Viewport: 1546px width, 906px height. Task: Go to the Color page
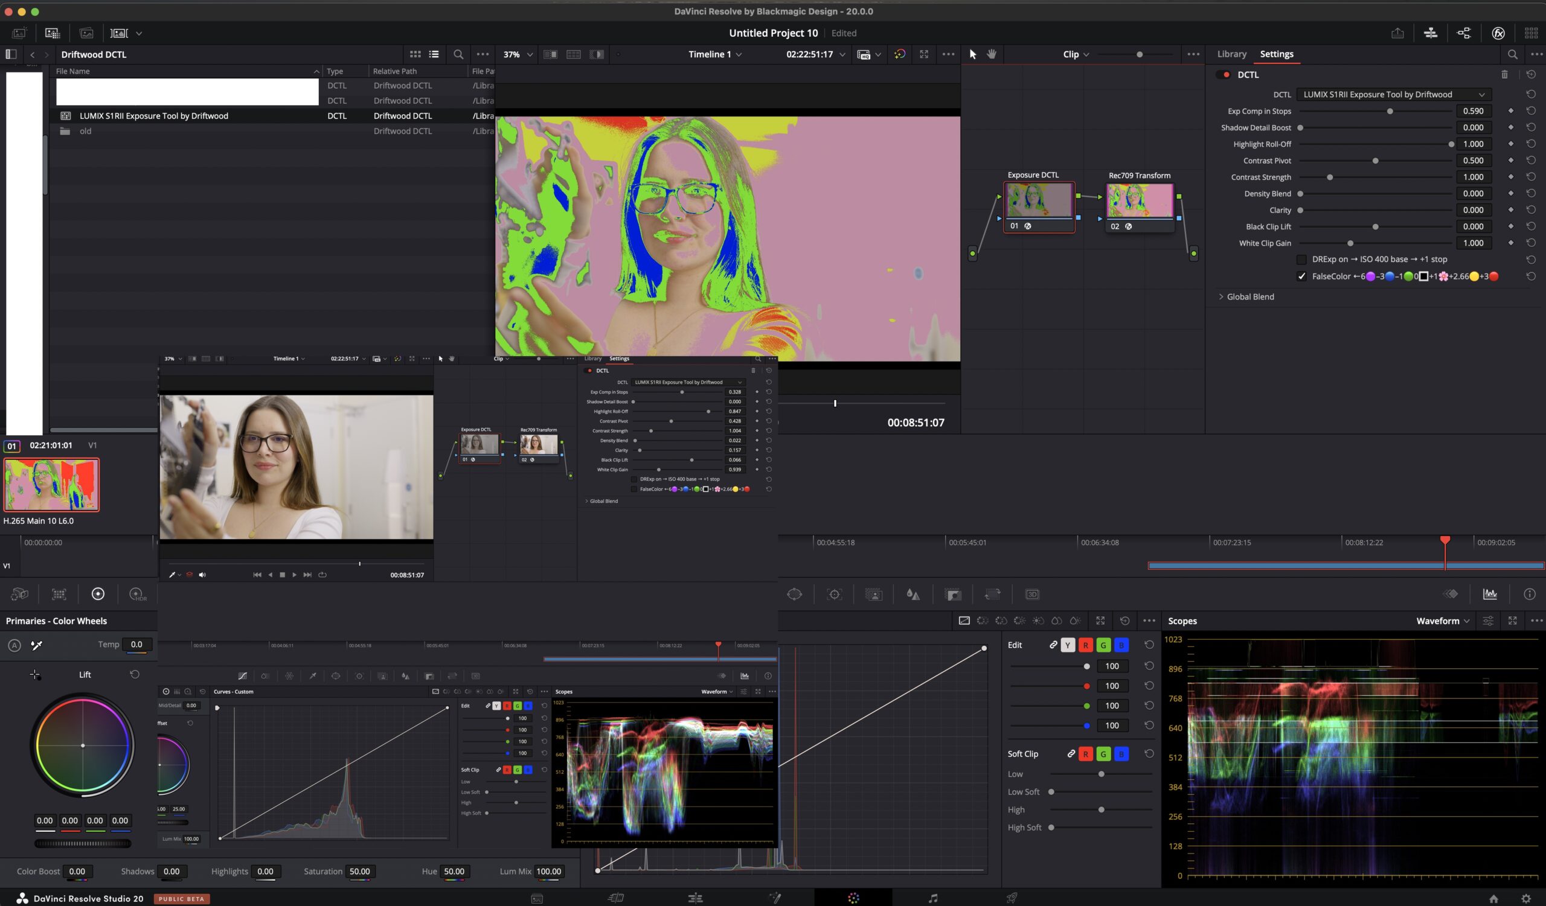point(853,898)
